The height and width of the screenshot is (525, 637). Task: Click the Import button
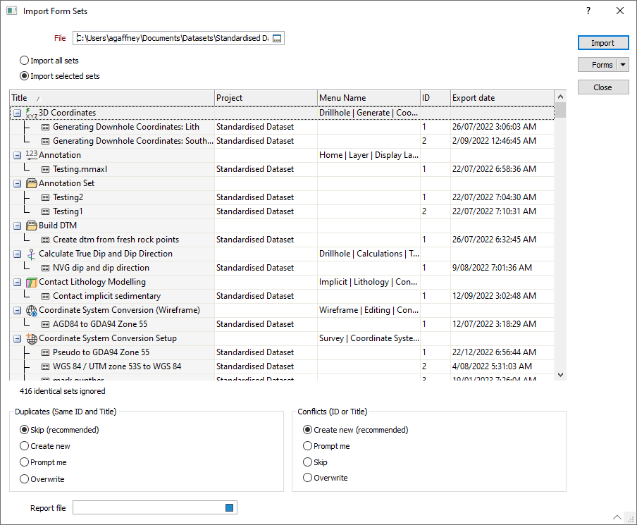tap(602, 43)
